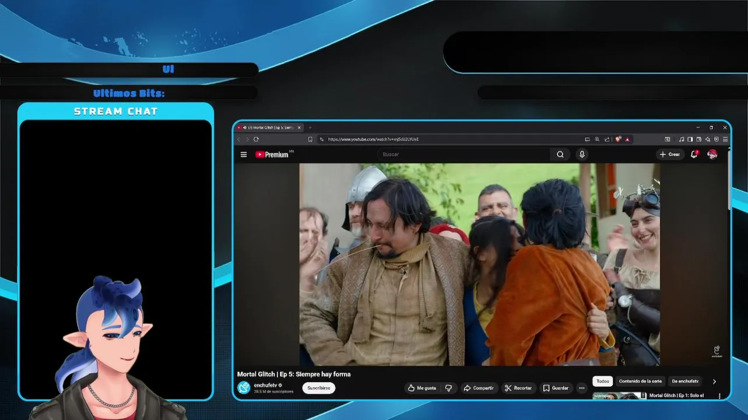Open the zoom magnifier icon in address bar

pos(597,139)
